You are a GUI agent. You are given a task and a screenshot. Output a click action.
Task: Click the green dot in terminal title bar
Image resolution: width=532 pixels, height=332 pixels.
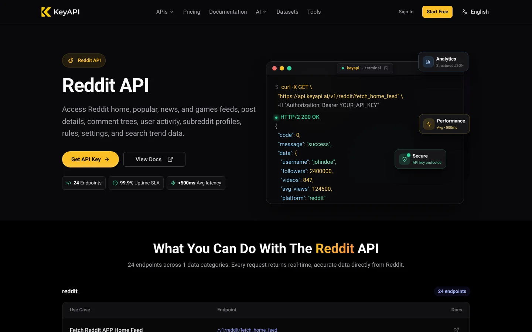[x=289, y=68]
